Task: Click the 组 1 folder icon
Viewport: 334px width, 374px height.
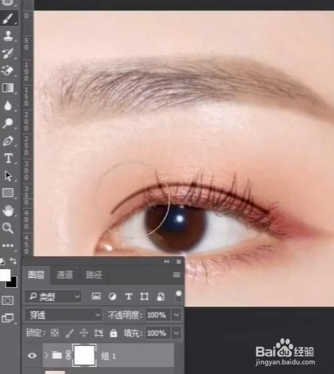Action: click(x=57, y=355)
